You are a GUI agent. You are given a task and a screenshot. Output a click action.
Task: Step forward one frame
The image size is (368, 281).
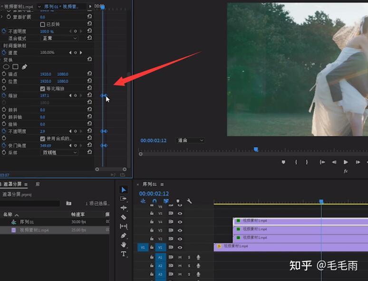[358, 162]
